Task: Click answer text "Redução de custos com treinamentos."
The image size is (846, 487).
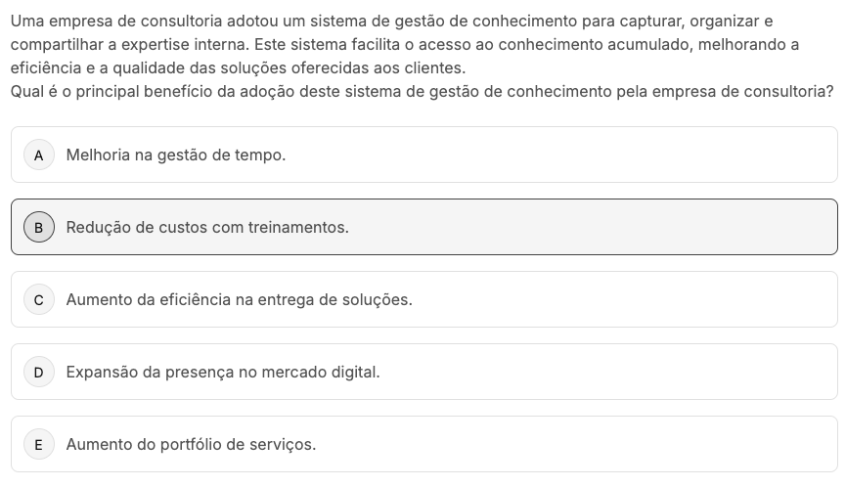Action: point(207,227)
